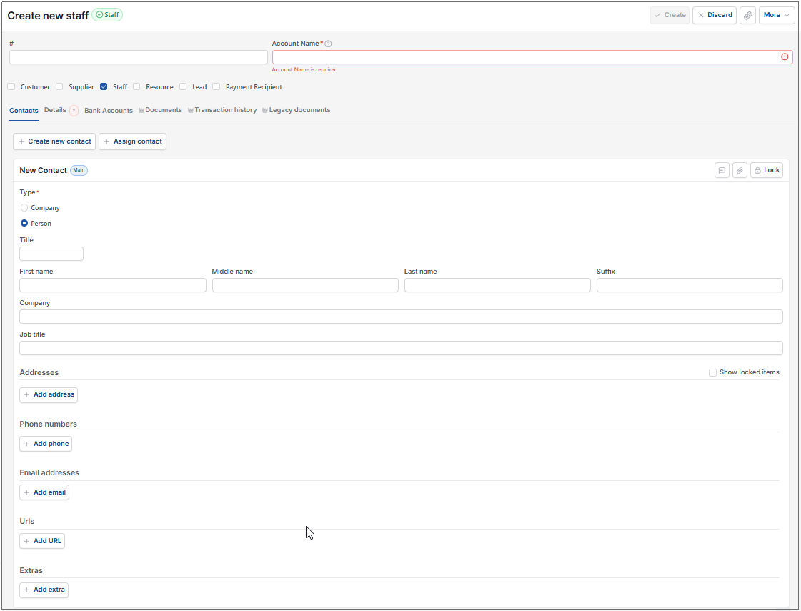801x611 pixels.
Task: Uncheck the Staff checkbox
Action: point(104,87)
